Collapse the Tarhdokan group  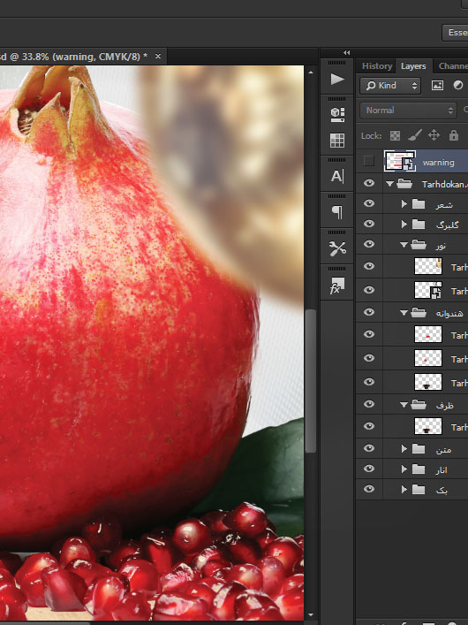[x=389, y=184]
